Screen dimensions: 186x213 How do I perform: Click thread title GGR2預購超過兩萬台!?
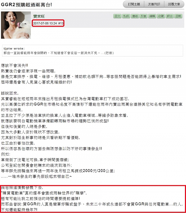26,5
